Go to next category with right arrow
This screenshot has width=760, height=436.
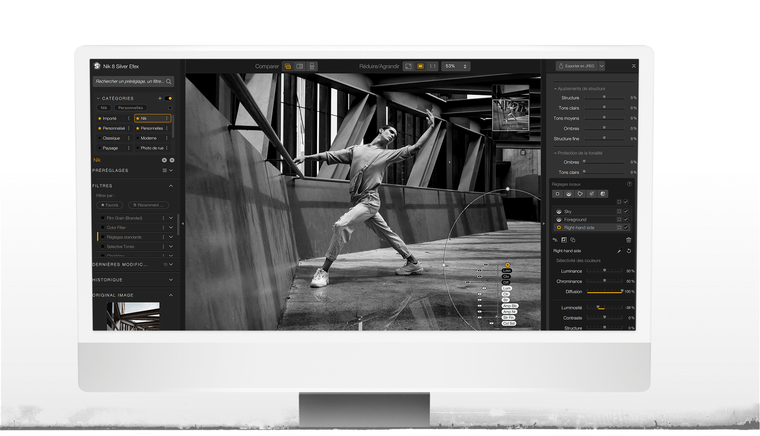coord(172,160)
